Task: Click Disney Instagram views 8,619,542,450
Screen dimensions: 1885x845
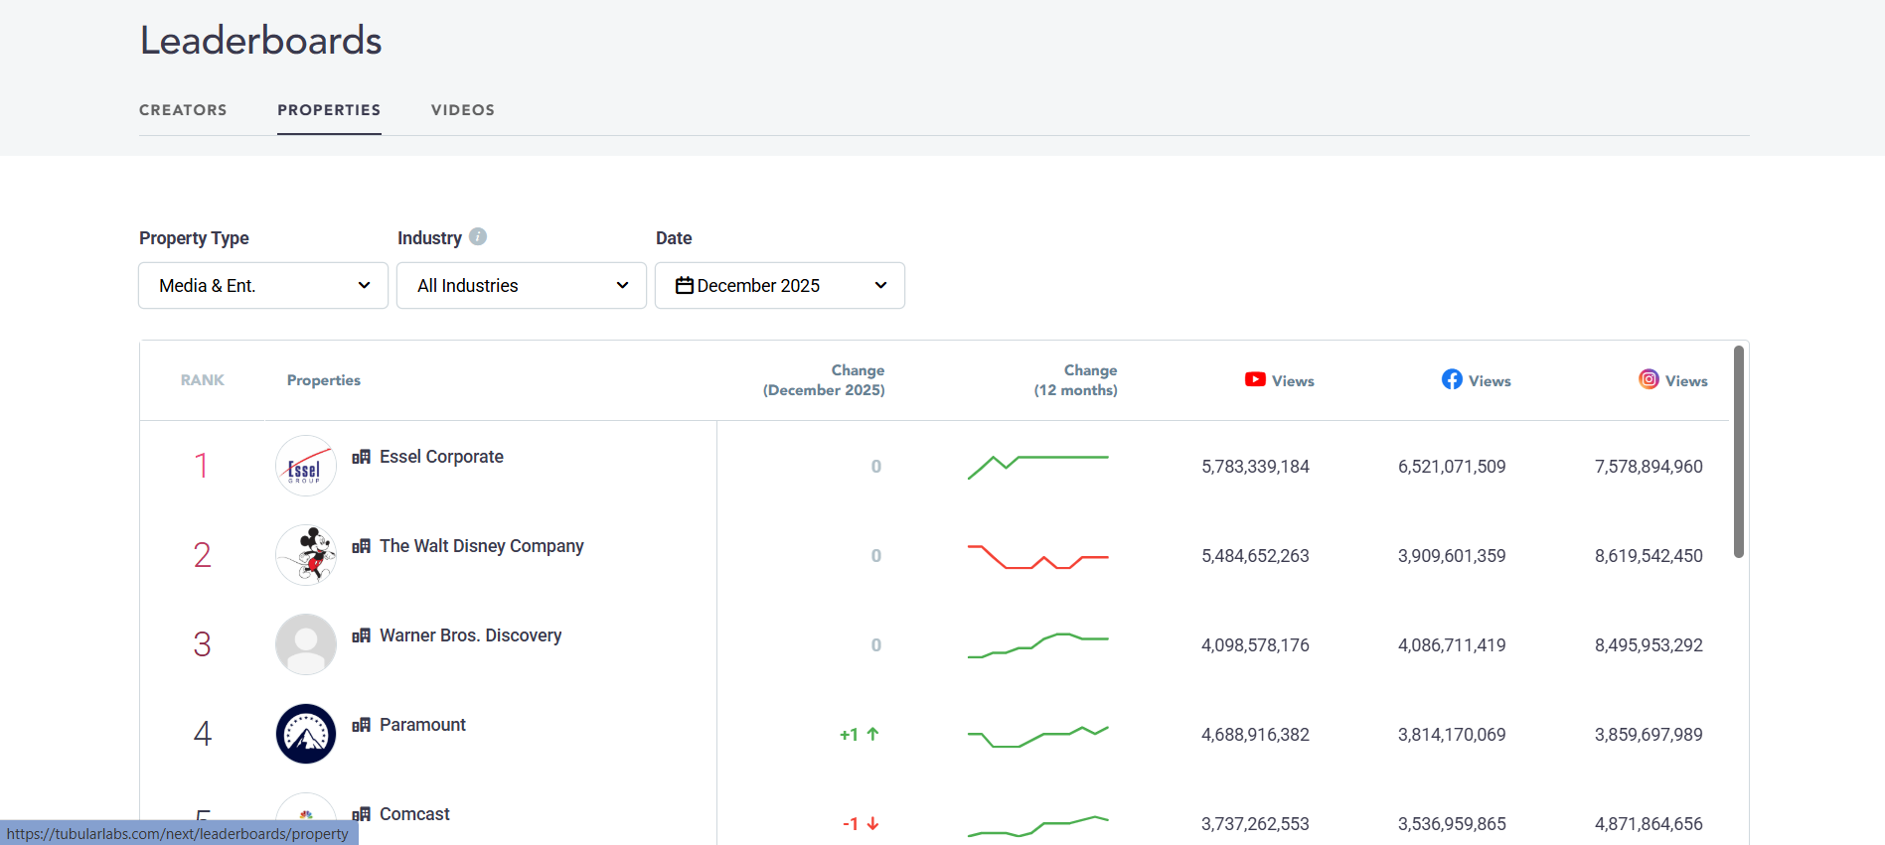Action: pyautogui.click(x=1649, y=556)
